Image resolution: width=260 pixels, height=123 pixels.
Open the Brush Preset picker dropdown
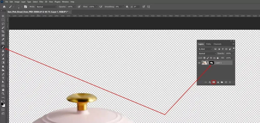pyautogui.click(x=22, y=7)
